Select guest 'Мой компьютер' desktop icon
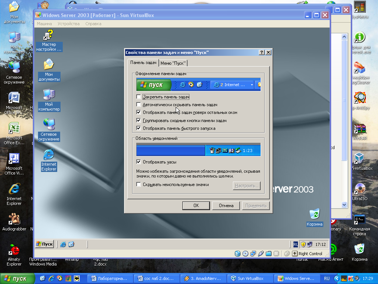378x284 pixels. point(49,100)
